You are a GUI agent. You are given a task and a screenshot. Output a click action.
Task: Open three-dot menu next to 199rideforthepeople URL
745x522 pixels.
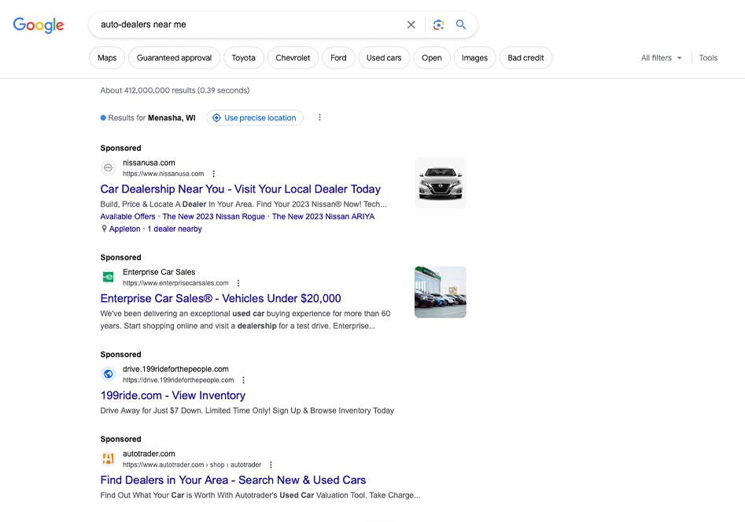pyautogui.click(x=244, y=380)
